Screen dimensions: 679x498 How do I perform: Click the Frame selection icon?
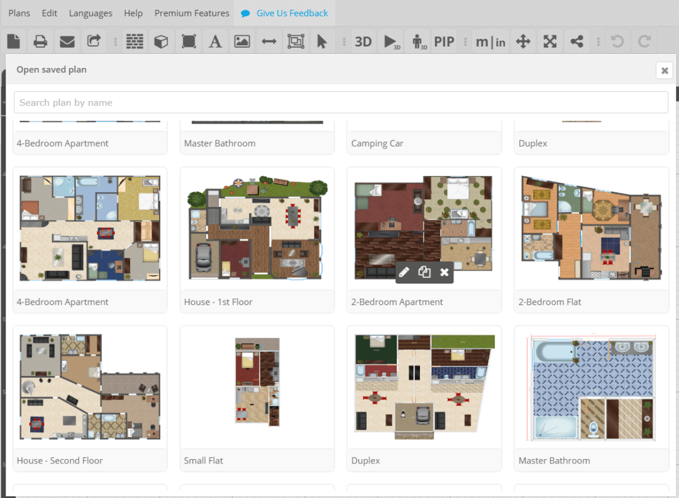[x=295, y=41]
